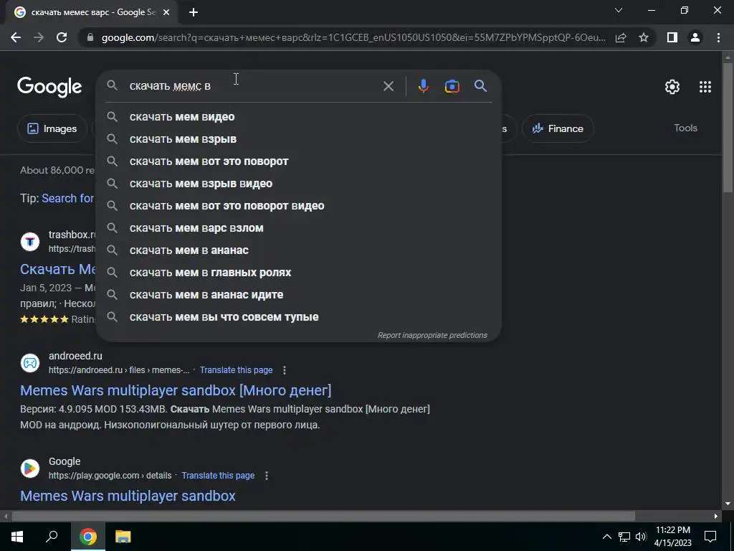Open the tab search chevron

click(619, 10)
